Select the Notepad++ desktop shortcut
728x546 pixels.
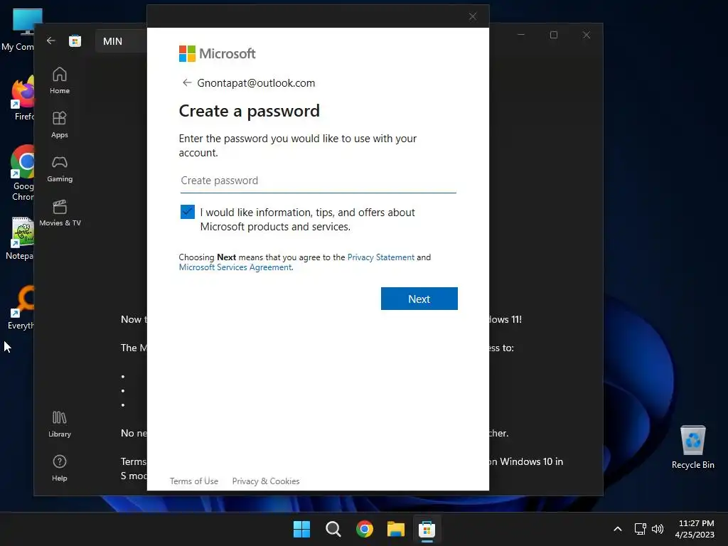pos(21,238)
